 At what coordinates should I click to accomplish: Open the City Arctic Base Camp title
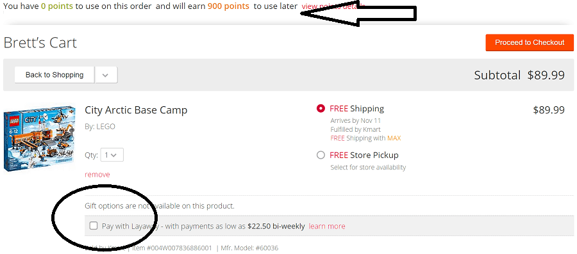click(x=136, y=110)
